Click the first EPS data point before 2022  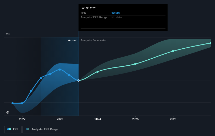[x=13, y=103]
